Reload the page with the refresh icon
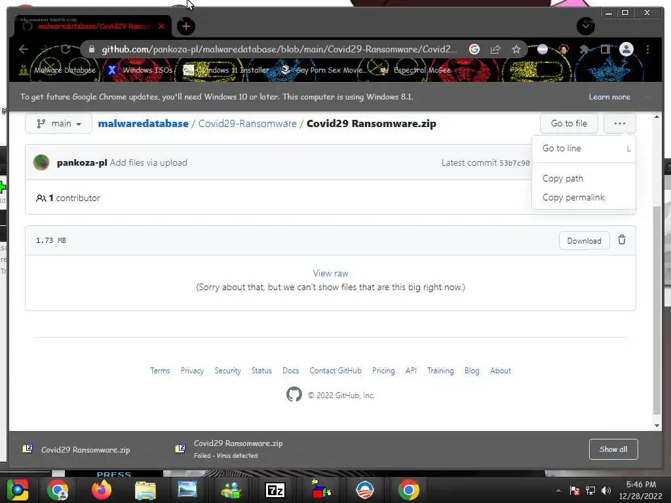Image resolution: width=671 pixels, height=503 pixels. tap(66, 49)
